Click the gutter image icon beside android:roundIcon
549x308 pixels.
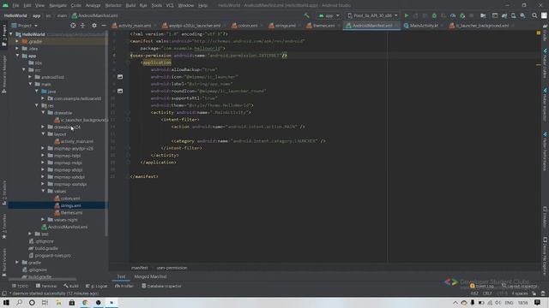click(120, 91)
